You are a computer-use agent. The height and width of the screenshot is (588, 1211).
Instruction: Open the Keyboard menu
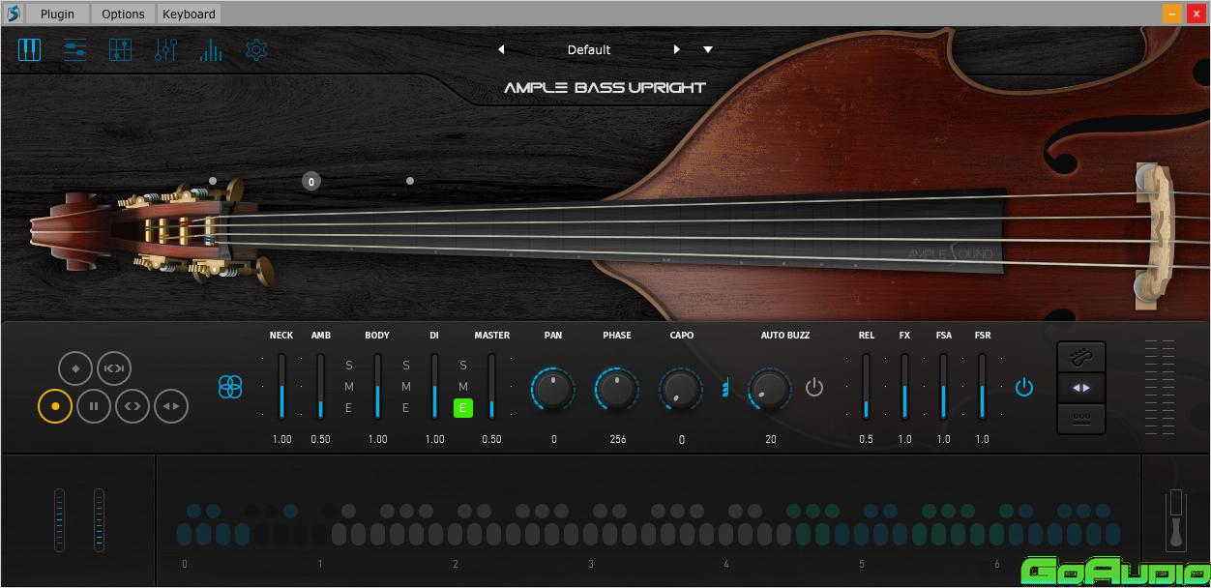[x=189, y=14]
